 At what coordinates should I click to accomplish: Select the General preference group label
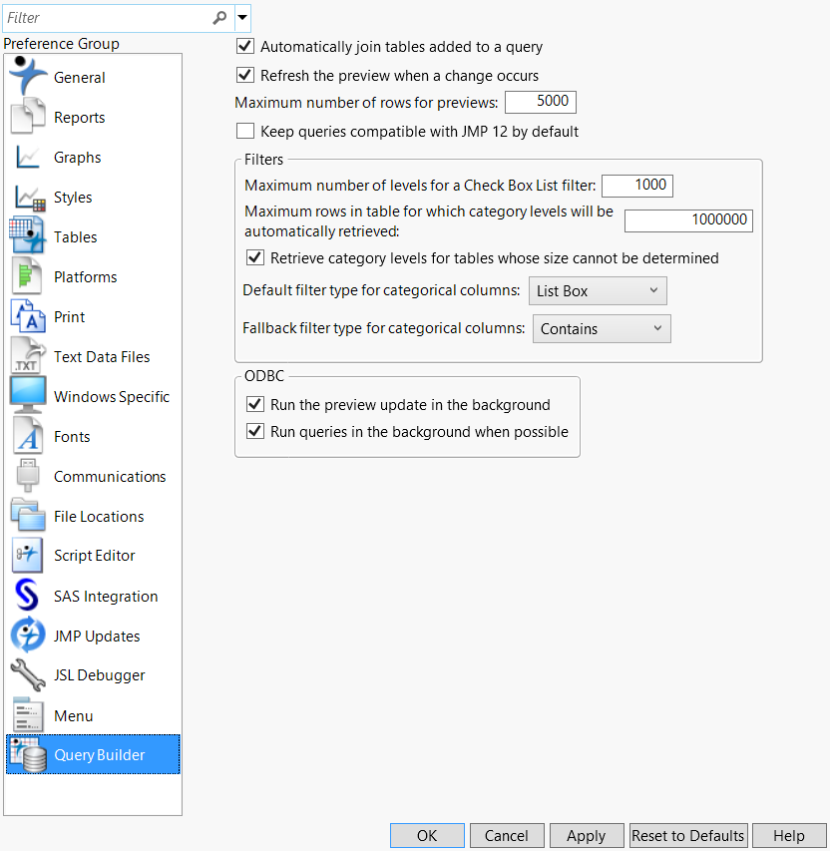tap(79, 78)
